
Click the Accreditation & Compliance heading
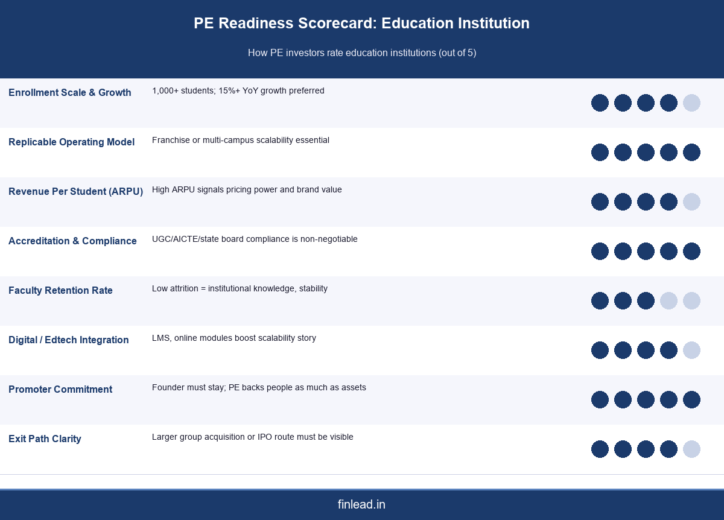click(x=72, y=241)
